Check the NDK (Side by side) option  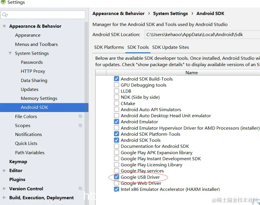(116, 97)
